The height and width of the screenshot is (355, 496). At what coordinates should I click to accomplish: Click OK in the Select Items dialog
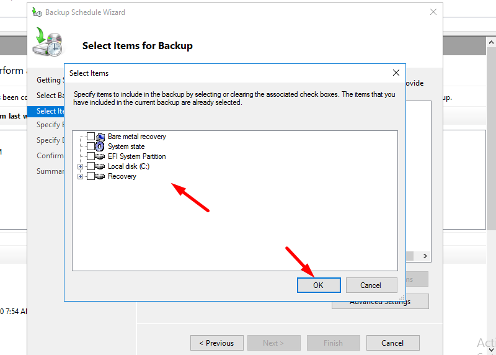tap(319, 285)
